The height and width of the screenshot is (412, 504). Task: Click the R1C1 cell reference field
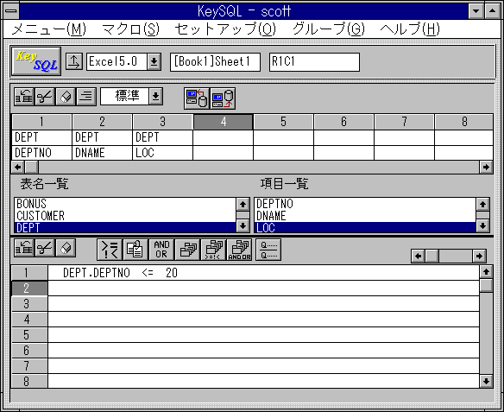click(x=314, y=61)
